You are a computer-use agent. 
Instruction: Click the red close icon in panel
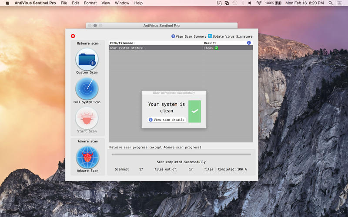73,36
